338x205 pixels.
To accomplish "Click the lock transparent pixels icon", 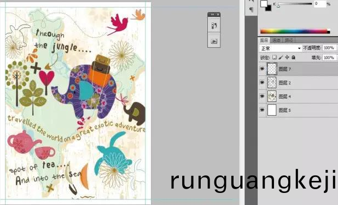I will tap(275, 57).
